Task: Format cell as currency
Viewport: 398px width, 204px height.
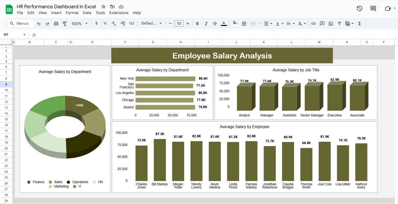Action: pyautogui.click(x=96, y=24)
